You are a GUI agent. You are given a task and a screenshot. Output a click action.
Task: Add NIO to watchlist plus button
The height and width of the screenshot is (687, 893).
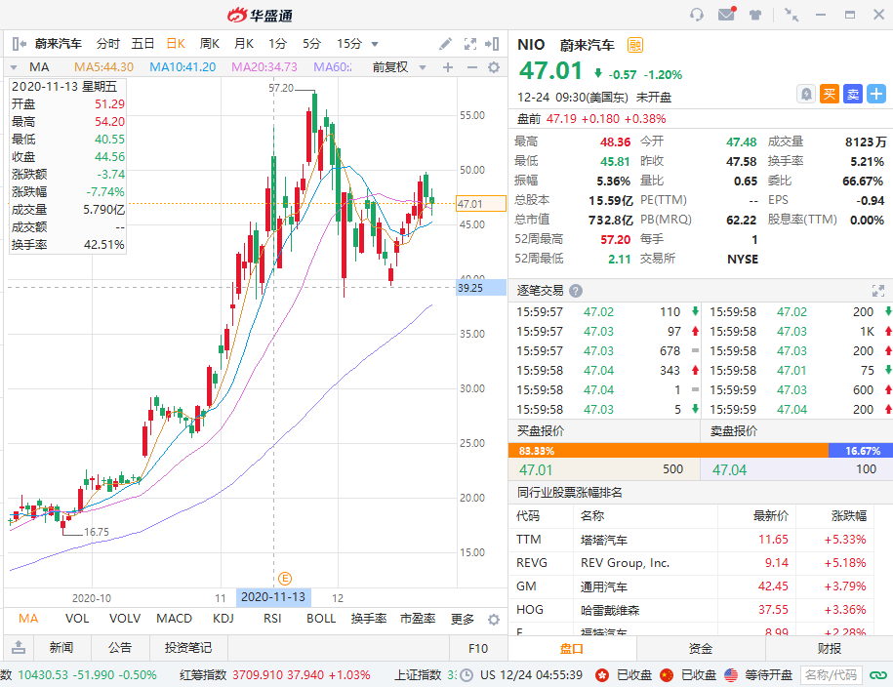[x=876, y=94]
